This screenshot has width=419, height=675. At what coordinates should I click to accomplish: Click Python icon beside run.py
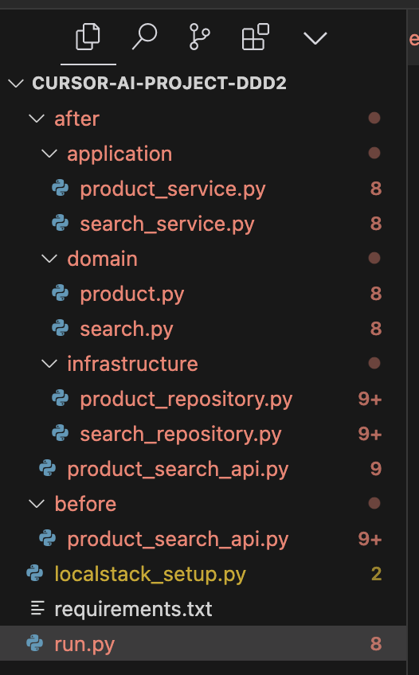pyautogui.click(x=35, y=644)
